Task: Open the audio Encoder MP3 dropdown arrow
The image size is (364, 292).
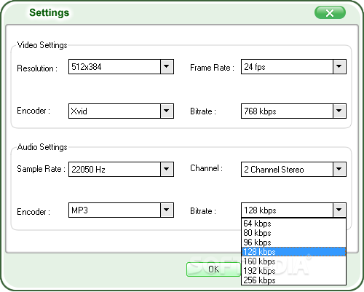Action: click(167, 210)
